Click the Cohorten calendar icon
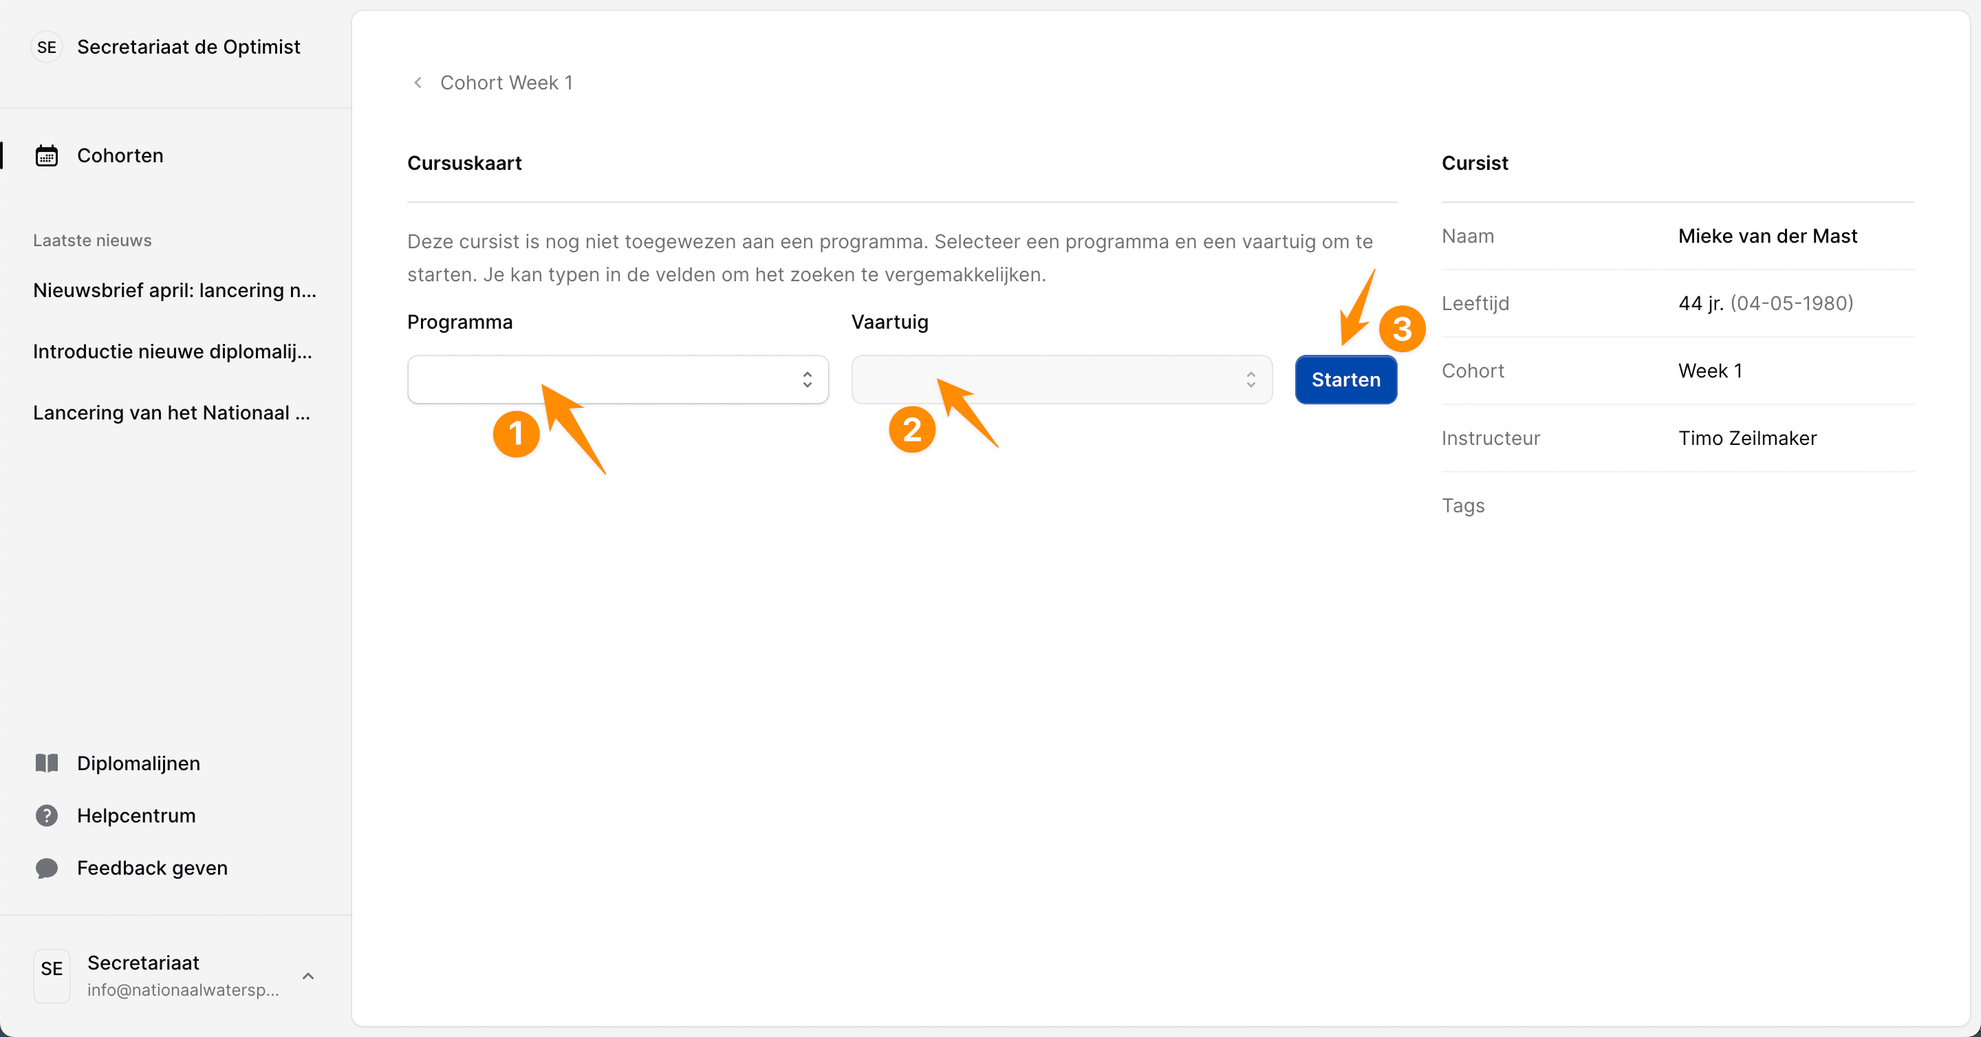The height and width of the screenshot is (1037, 1981). click(x=47, y=155)
